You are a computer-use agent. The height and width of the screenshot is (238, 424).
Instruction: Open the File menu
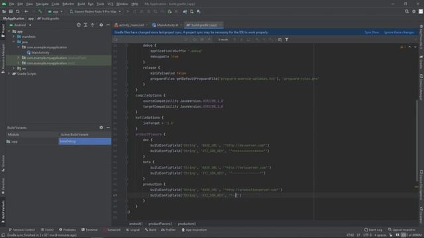(12, 4)
